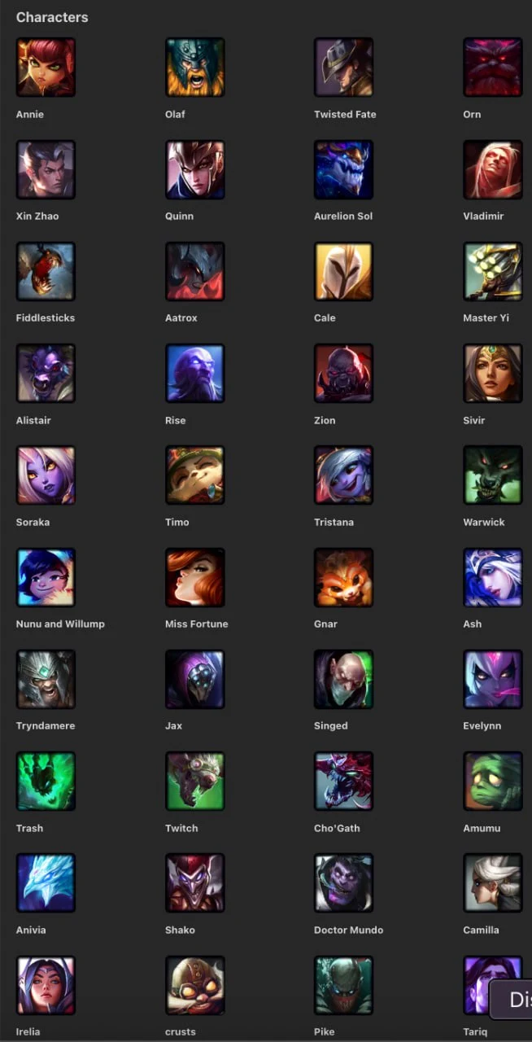Select the Anivia ice bird icon
Image resolution: width=532 pixels, height=1042 pixels.
[x=46, y=883]
